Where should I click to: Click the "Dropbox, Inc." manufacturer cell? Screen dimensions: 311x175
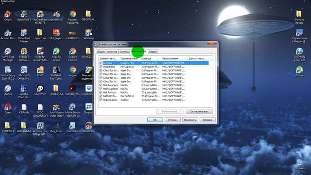coord(128,63)
